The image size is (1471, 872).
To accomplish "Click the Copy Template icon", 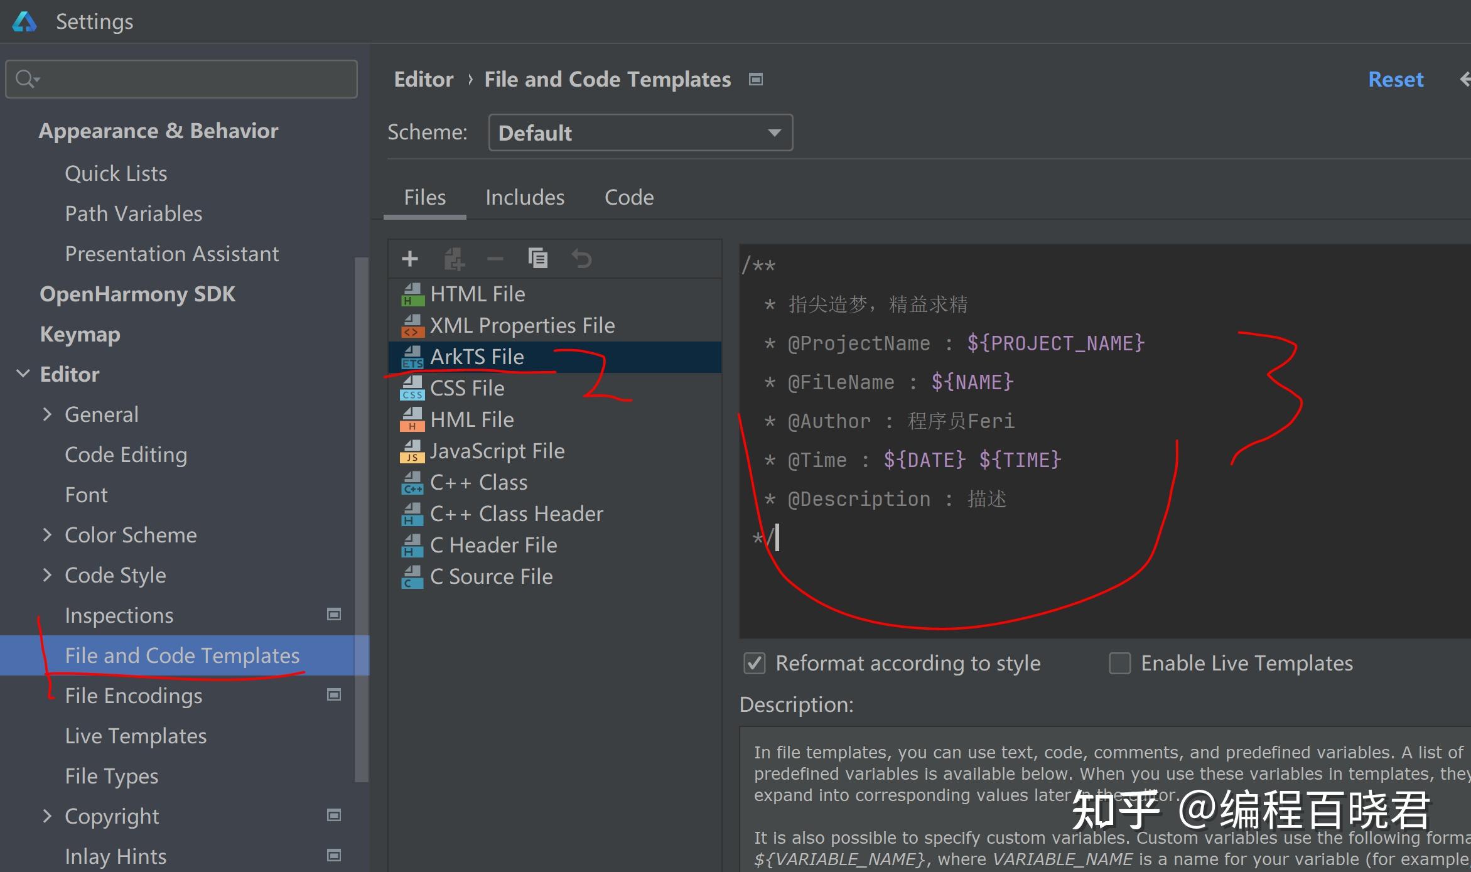I will (x=538, y=259).
